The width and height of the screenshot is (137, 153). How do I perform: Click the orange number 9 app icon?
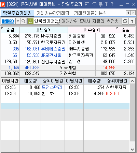click(3, 4)
